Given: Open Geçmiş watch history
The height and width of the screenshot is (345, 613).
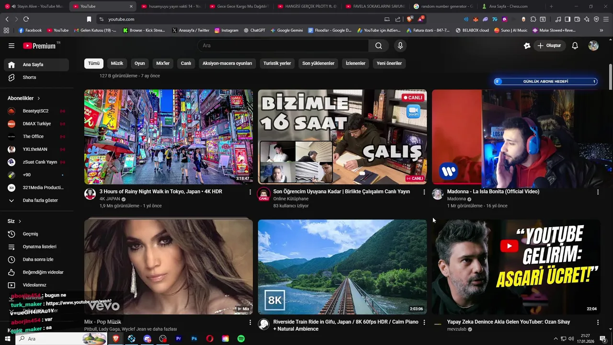Looking at the screenshot, I should point(36,234).
